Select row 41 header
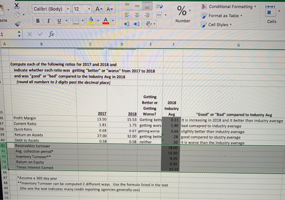This screenshot has height=200, width=285. pyautogui.click(x=3, y=146)
